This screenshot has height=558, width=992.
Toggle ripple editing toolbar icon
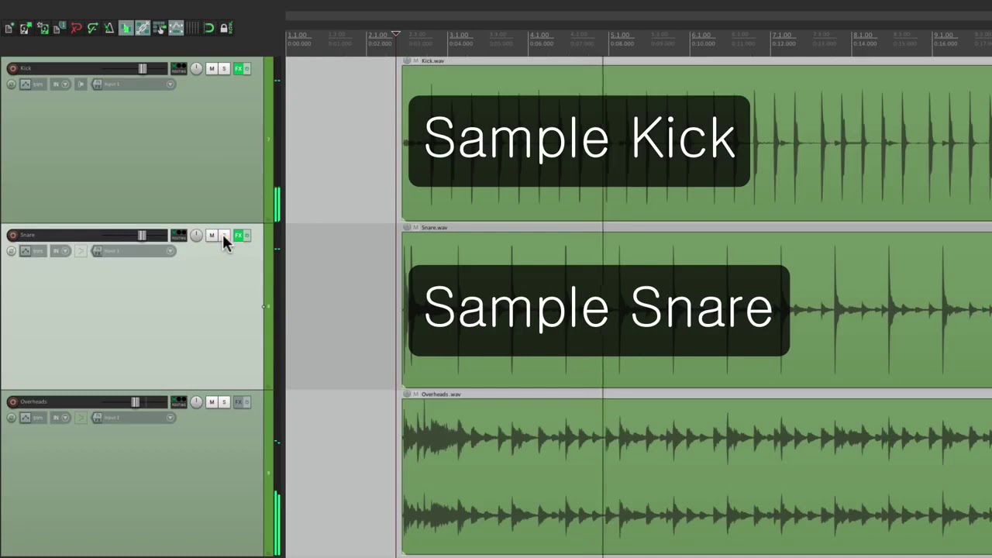point(160,28)
